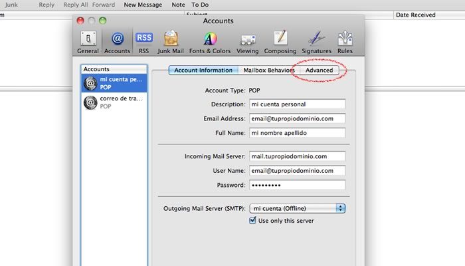Switch to the Advanced tab
This screenshot has height=266, width=465.
pyautogui.click(x=320, y=70)
